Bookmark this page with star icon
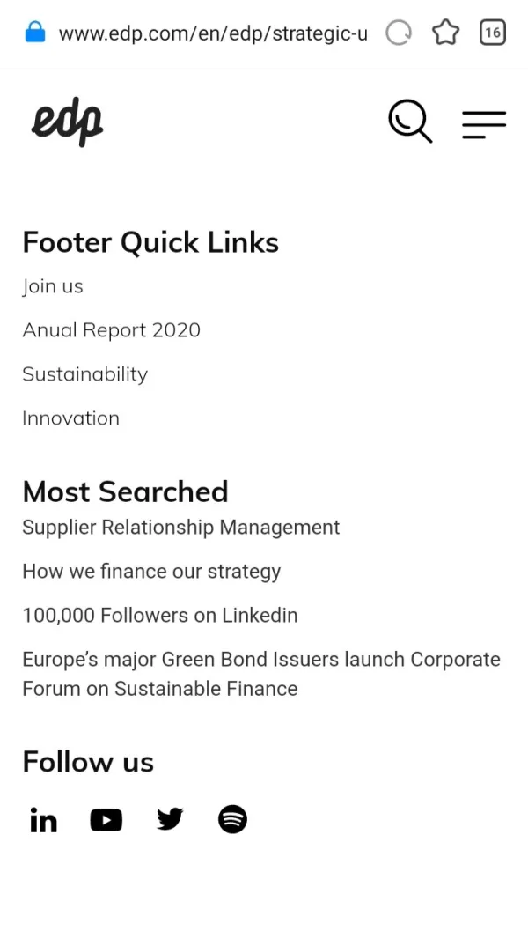The image size is (528, 946). (446, 33)
